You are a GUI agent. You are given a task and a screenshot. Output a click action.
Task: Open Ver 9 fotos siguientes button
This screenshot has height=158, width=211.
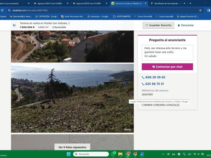pos(72,147)
